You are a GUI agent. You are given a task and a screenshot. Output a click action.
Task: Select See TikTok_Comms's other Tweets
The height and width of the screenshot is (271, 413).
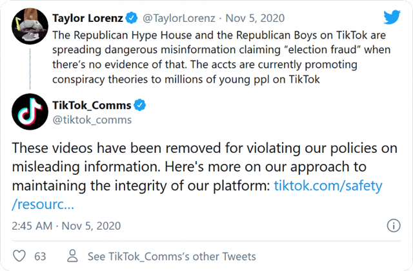pos(171,256)
